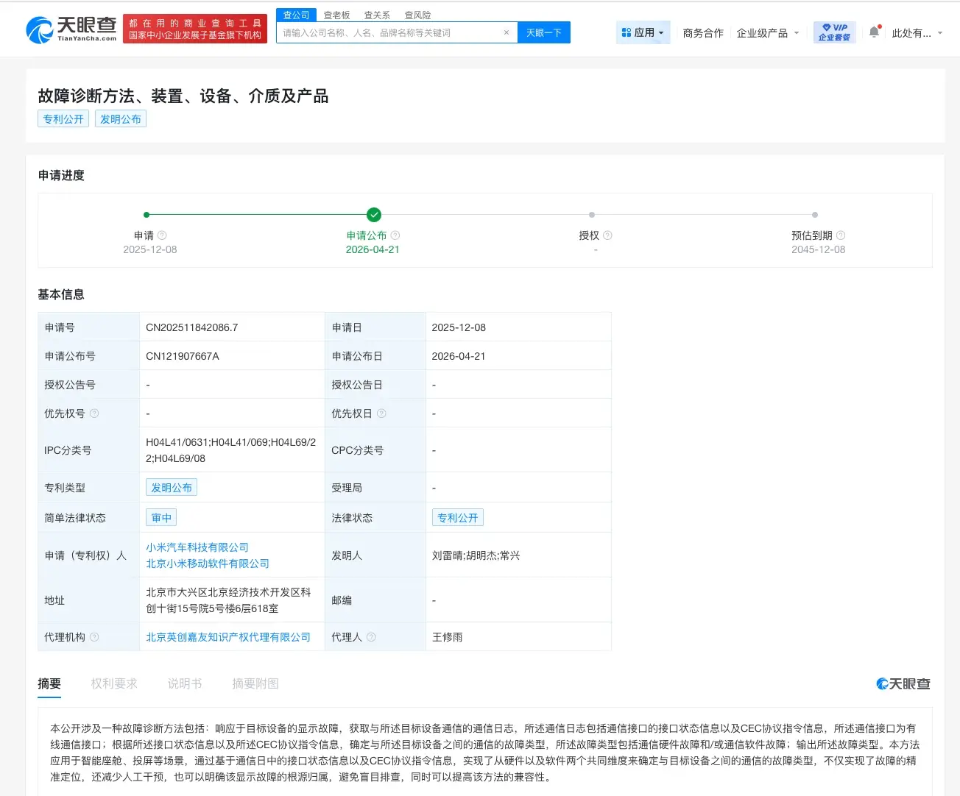Click the help icon beside 代理机构

(x=93, y=637)
